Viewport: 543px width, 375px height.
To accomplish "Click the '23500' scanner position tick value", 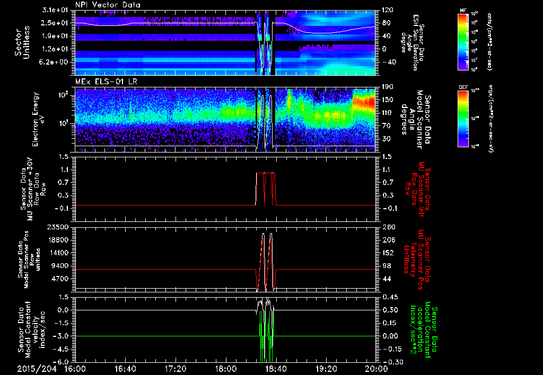I will click(58, 227).
